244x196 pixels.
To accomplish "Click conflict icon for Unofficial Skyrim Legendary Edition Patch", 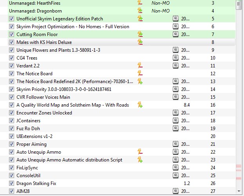I will [140, 18].
